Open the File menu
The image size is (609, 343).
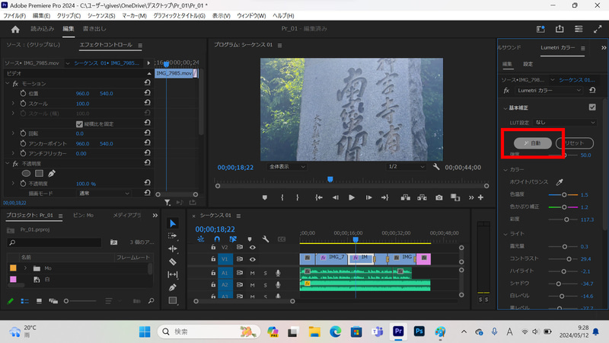coord(14,15)
